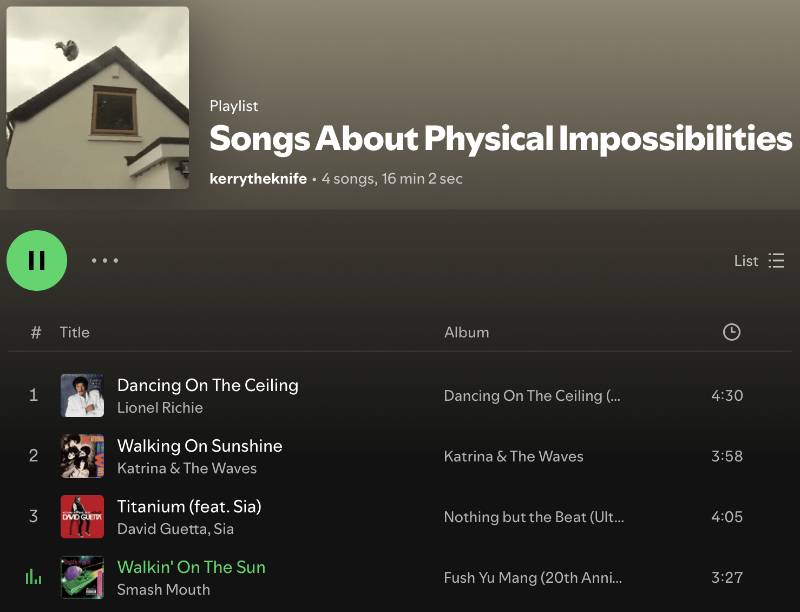Screen dimensions: 800x612
Task: Click the clock duration column icon
Action: pyautogui.click(x=731, y=332)
